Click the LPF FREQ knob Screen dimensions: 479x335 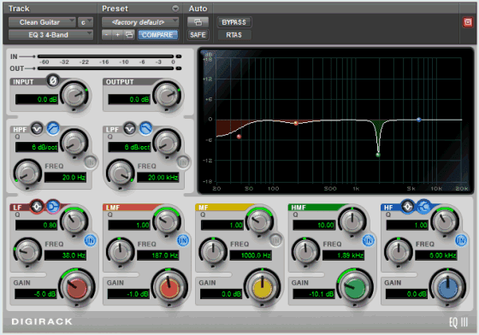(x=120, y=173)
